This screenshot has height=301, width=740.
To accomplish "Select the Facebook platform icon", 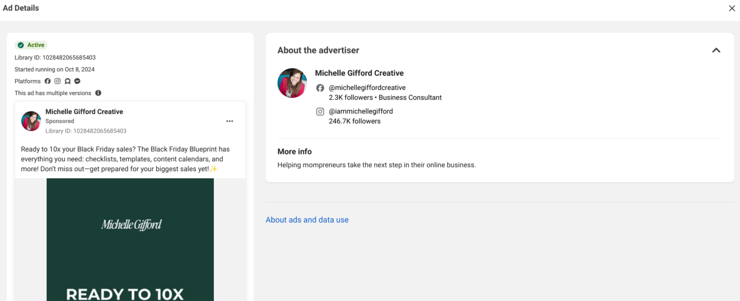I will tap(48, 81).
